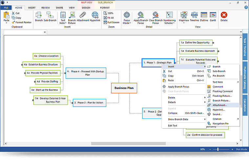Click the Hyperlink globe icon in ribbon
The height and width of the screenshot is (161, 249).
(95, 17)
